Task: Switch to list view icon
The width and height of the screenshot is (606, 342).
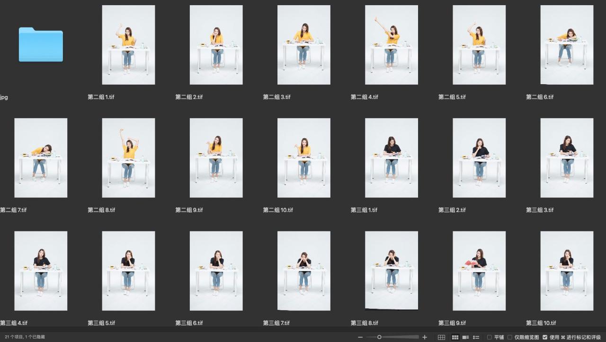Action: pyautogui.click(x=477, y=337)
